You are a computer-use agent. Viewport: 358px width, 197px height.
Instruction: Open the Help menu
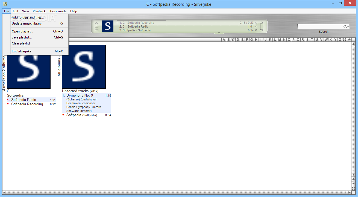[74, 11]
